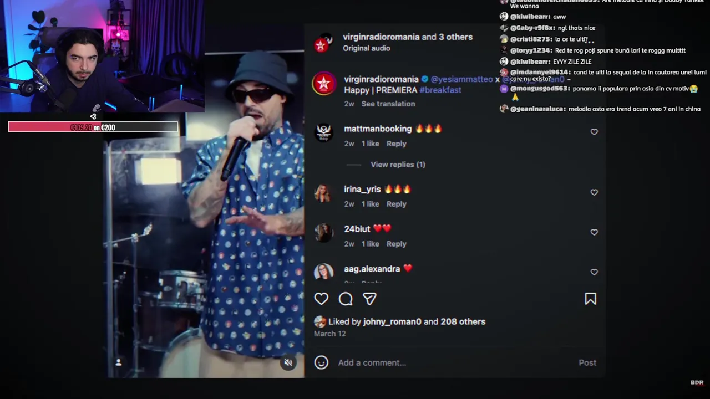Show tagged people icon on video

click(118, 362)
